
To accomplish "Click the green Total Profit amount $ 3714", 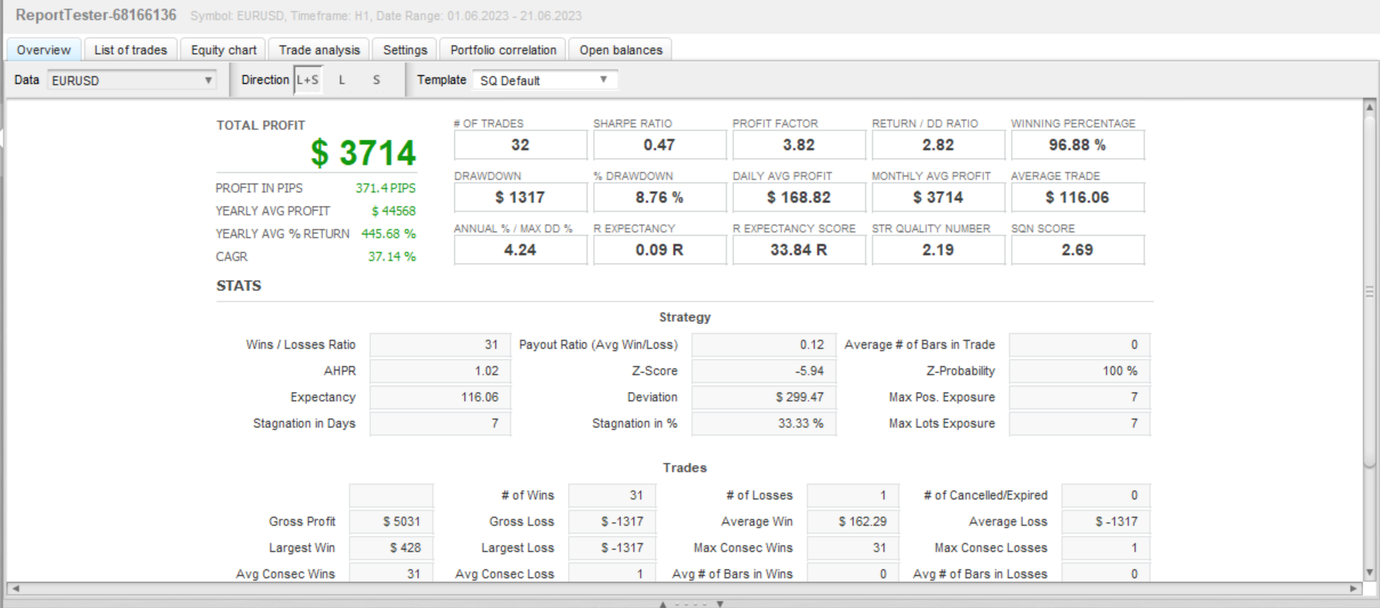I will click(363, 153).
